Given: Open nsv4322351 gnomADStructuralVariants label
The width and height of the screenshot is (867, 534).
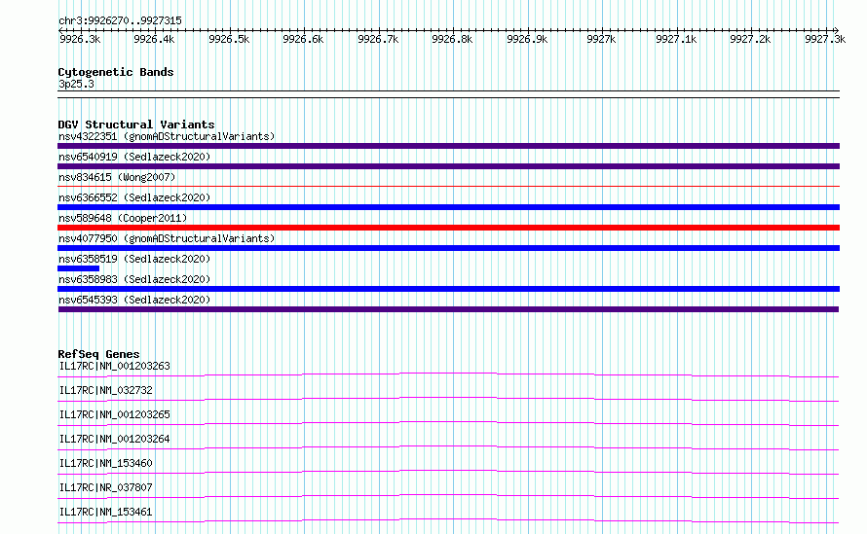Looking at the screenshot, I should (x=167, y=136).
